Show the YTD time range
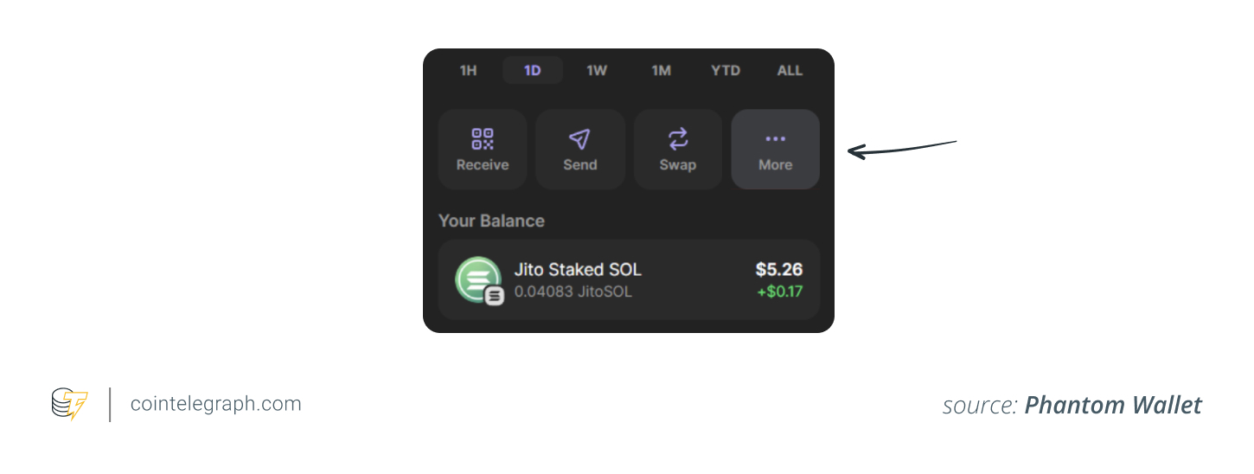Image resolution: width=1254 pixels, height=474 pixels. (x=726, y=71)
